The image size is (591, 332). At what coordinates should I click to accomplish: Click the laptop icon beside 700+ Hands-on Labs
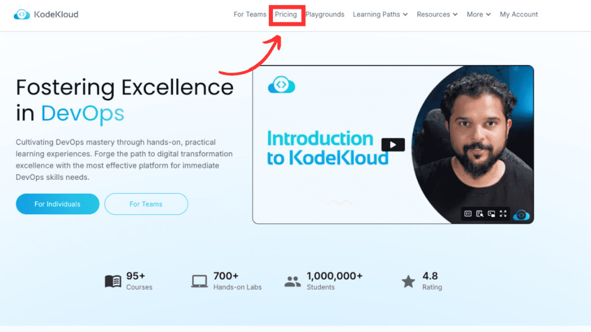pyautogui.click(x=200, y=281)
